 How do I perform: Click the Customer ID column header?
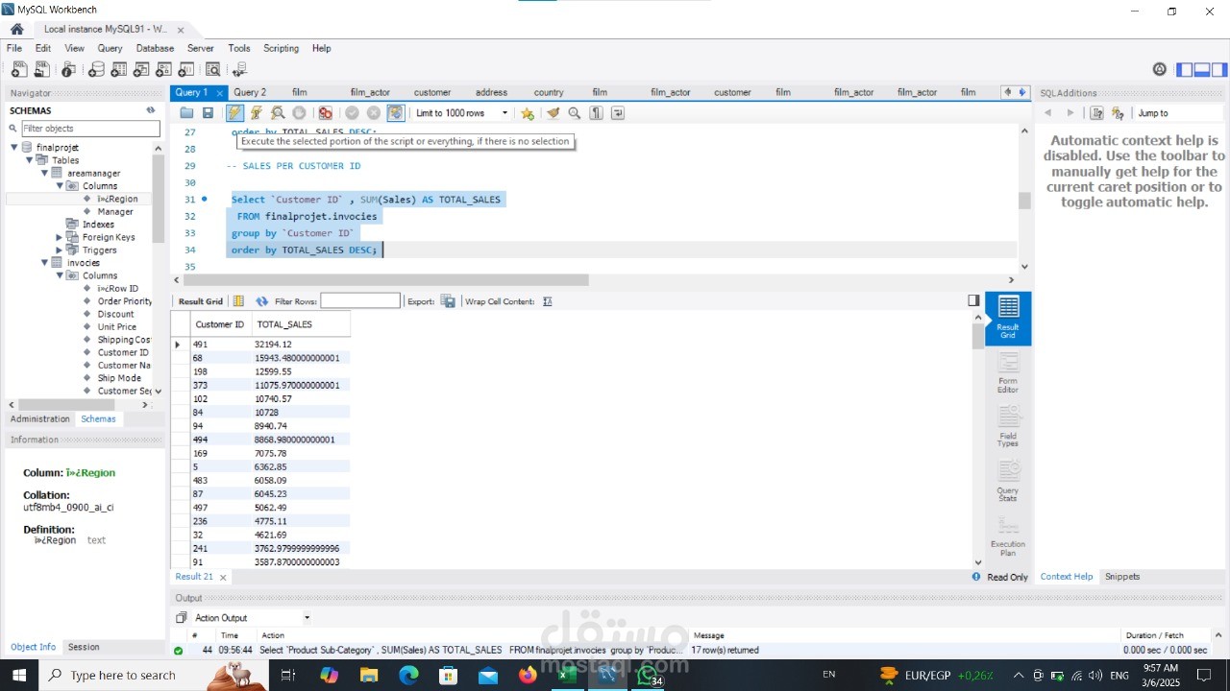(220, 324)
